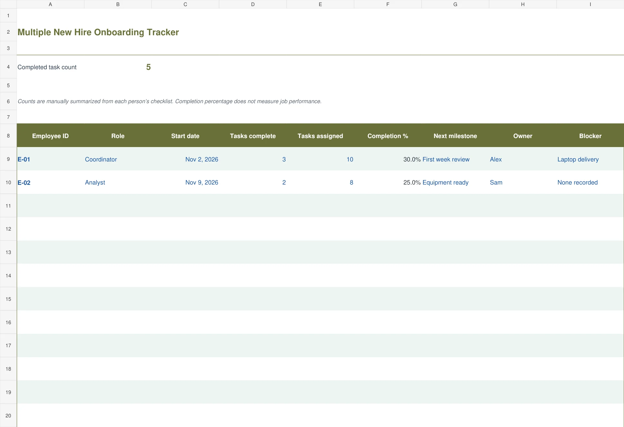Select the 'Laptop delivery' blocker cell
Screen dimensions: 624x427
tap(590, 159)
